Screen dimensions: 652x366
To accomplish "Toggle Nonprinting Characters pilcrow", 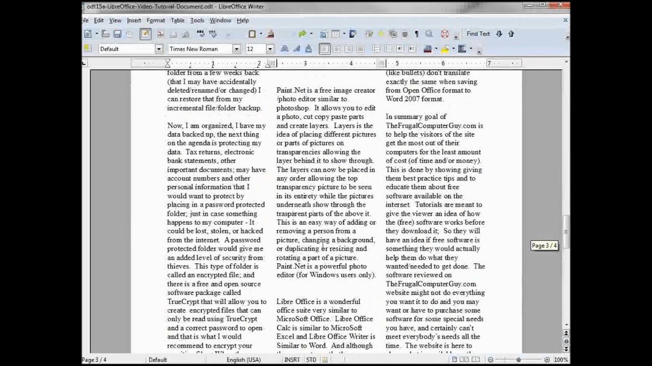I will [417, 34].
